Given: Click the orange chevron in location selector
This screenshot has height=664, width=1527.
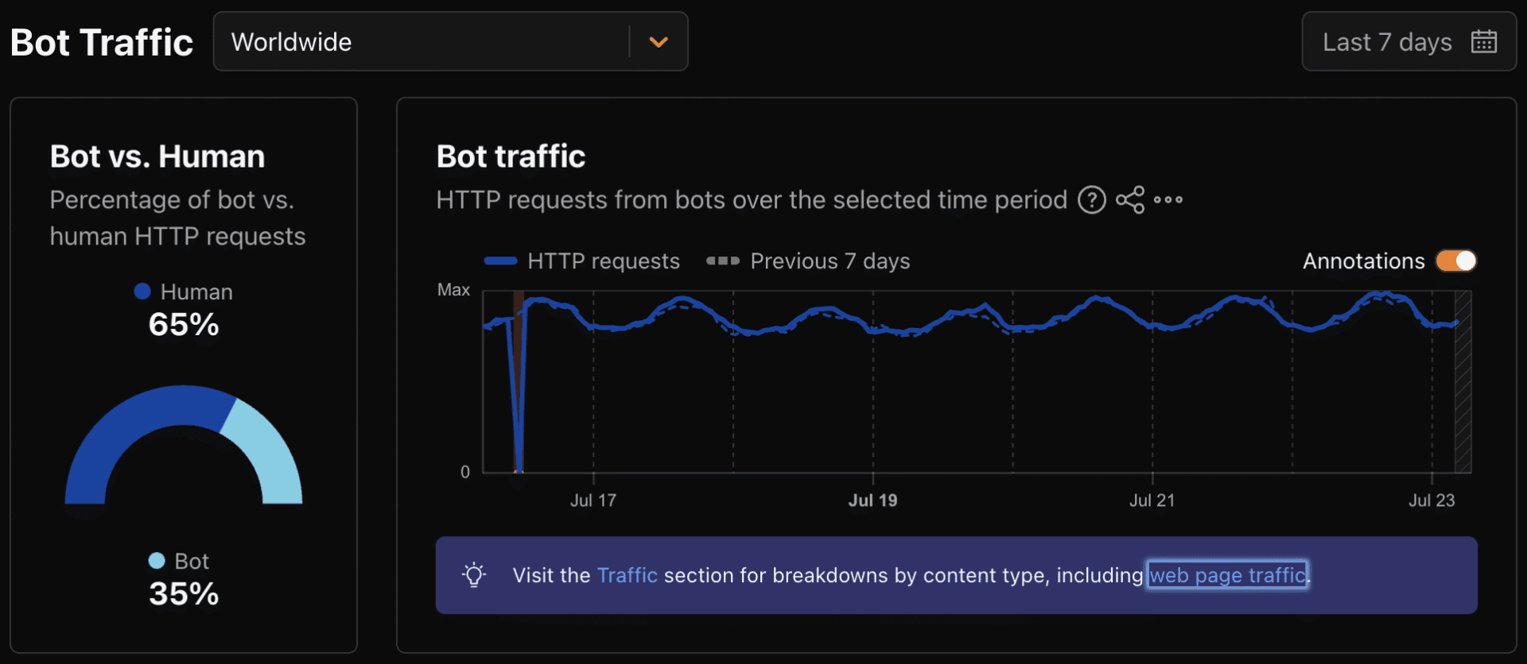Looking at the screenshot, I should (x=659, y=42).
